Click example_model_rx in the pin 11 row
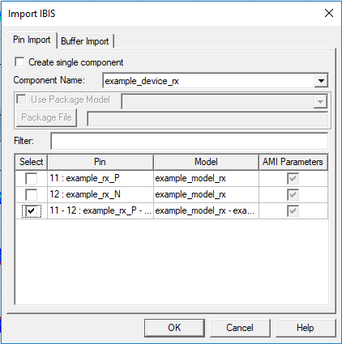Viewport: 342px width, 344px height. point(206,178)
